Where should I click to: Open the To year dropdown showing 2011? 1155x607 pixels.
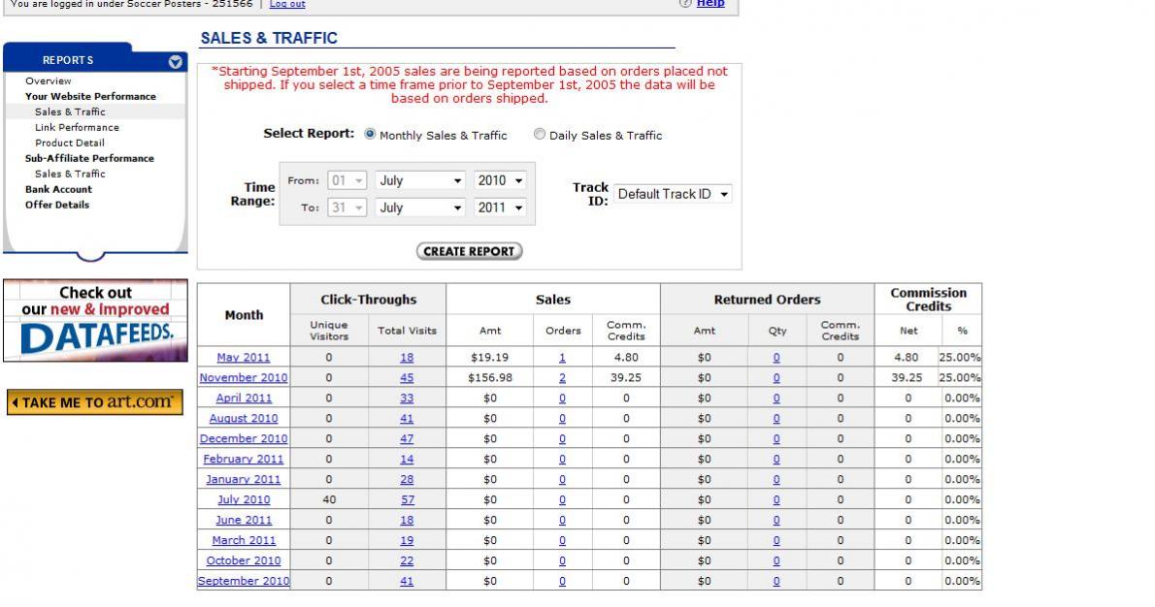[500, 208]
